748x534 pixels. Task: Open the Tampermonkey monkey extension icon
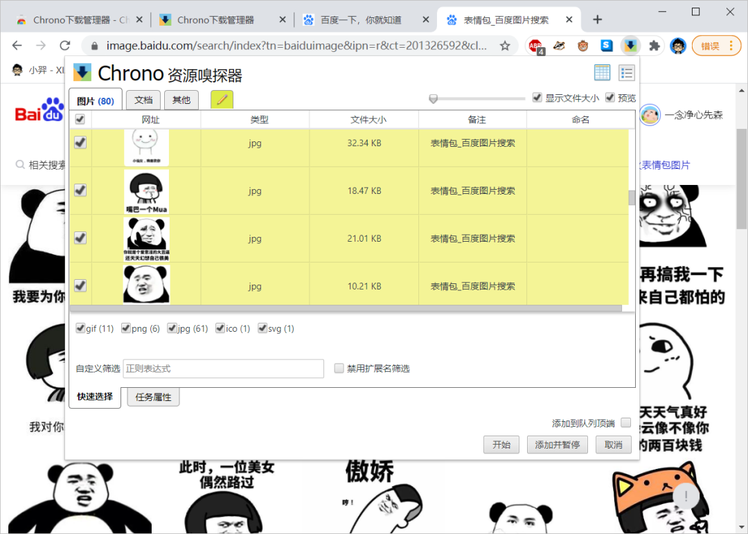pos(582,46)
